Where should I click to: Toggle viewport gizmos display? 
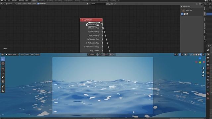[x=180, y=55]
